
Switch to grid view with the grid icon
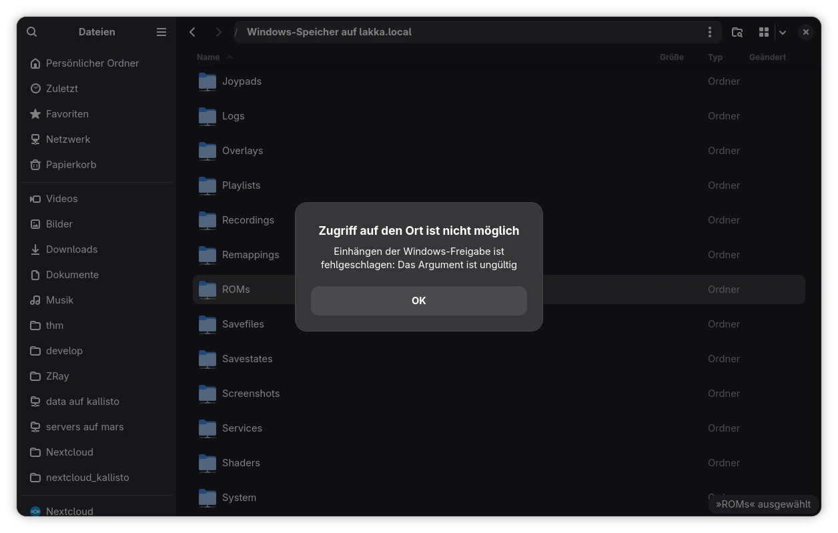click(x=764, y=32)
